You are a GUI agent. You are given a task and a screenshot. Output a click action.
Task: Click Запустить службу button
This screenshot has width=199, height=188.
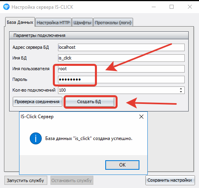[26, 180]
